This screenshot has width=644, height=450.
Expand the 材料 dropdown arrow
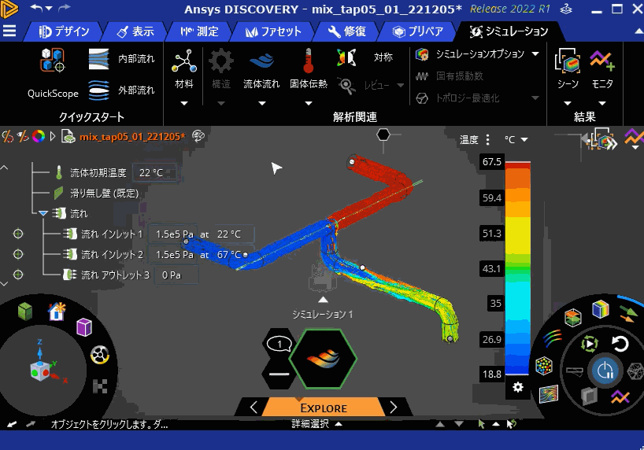pos(184,104)
